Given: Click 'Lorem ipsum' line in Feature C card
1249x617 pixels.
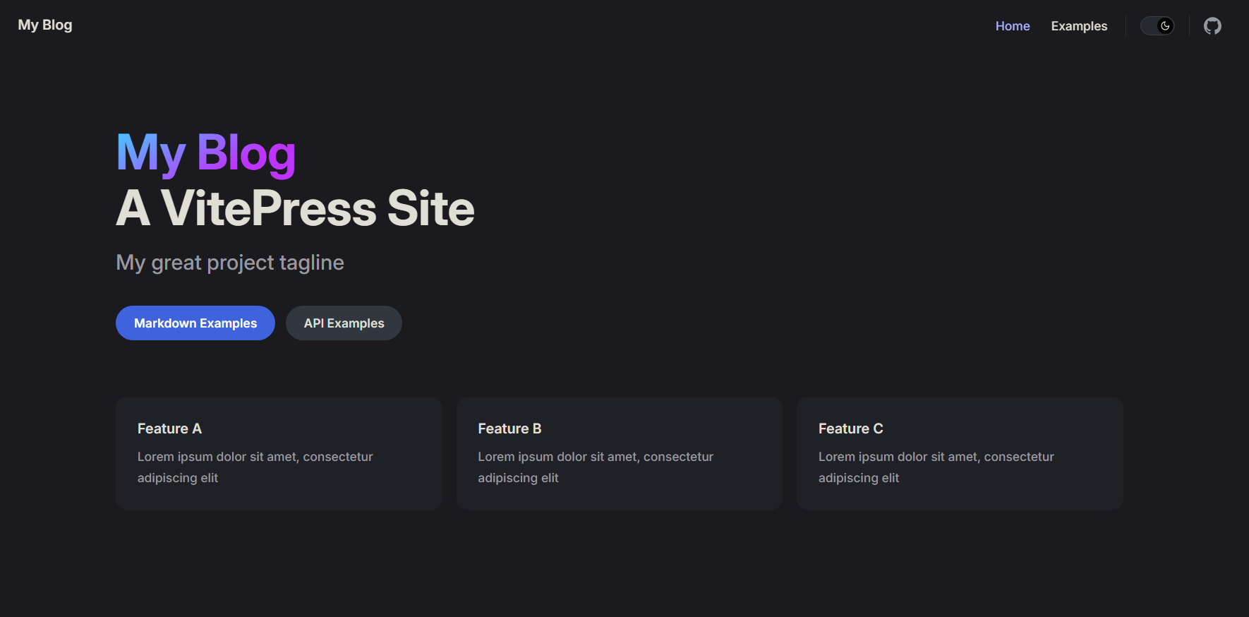Looking at the screenshot, I should click(936, 457).
